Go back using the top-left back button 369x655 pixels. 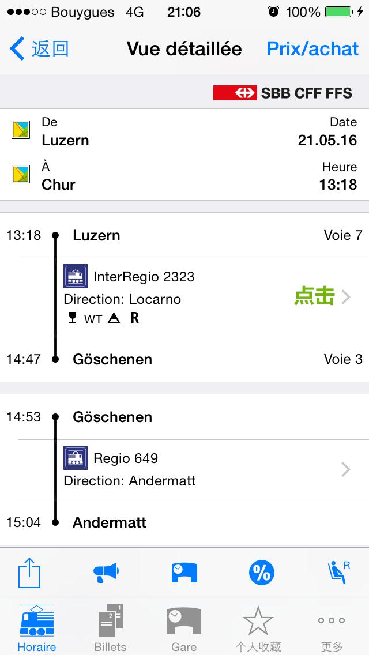pyautogui.click(x=39, y=49)
